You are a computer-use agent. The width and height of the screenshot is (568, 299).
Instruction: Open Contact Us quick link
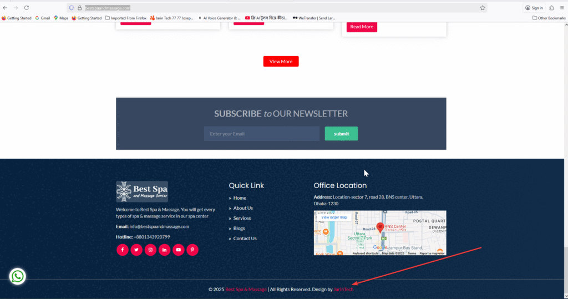point(245,239)
